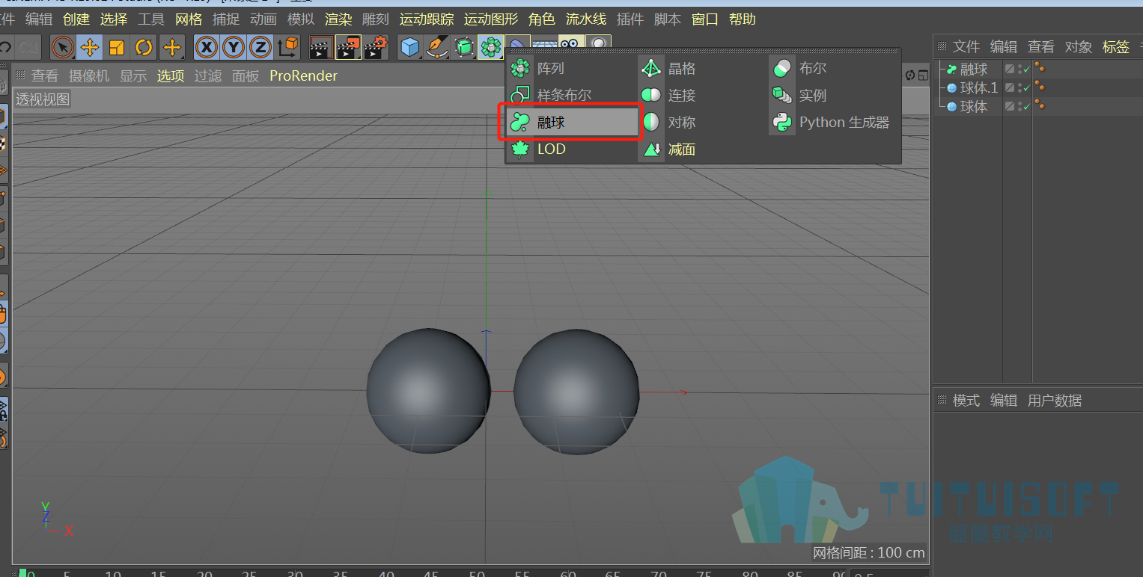Viewport: 1143px width, 577px height.
Task: Open the 运动图形 main menu
Action: [x=491, y=19]
